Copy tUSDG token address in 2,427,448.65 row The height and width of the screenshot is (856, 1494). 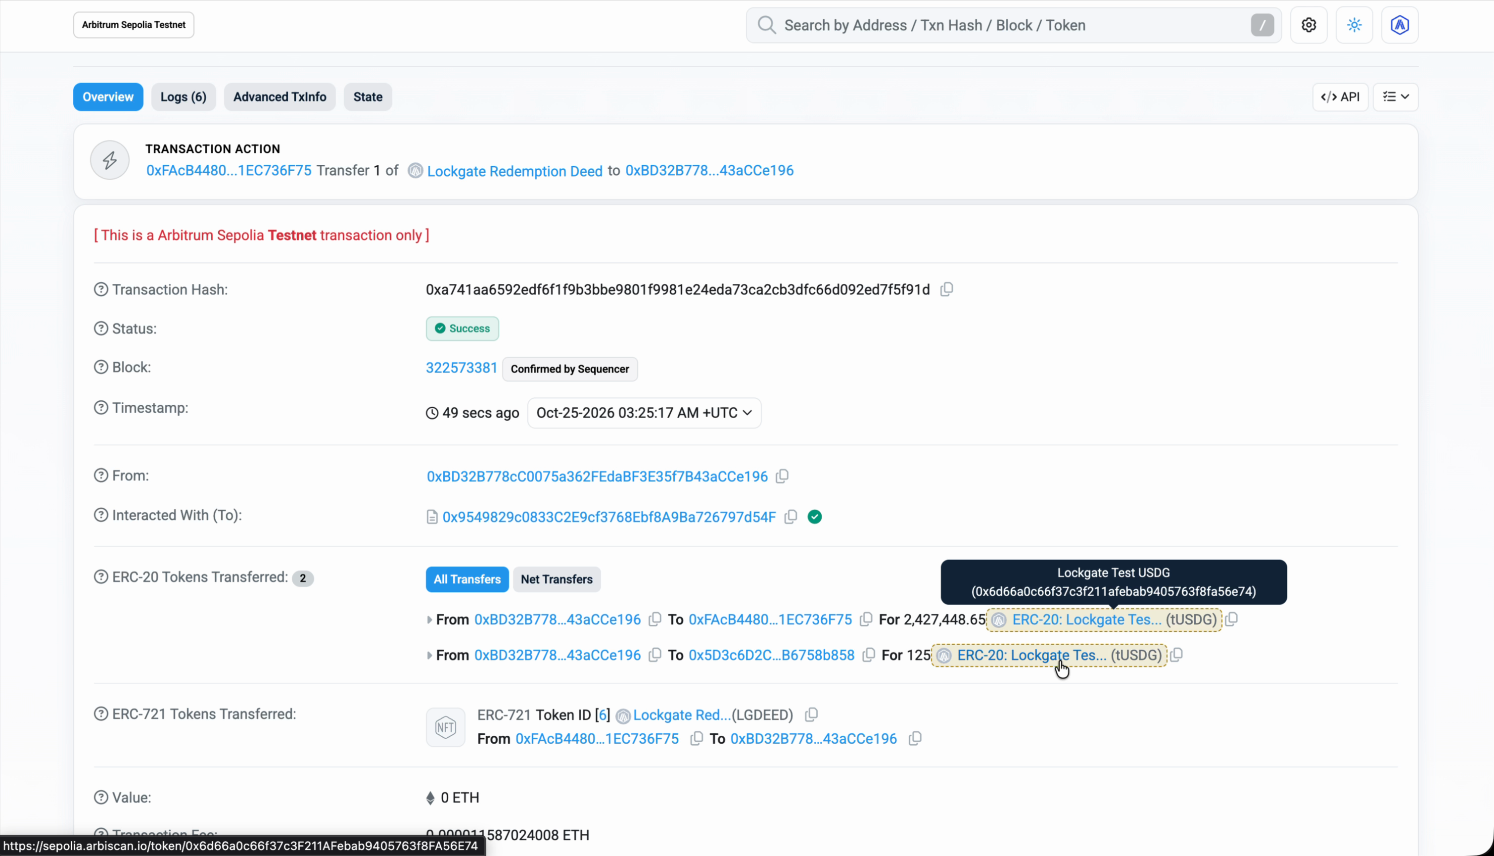click(1231, 619)
